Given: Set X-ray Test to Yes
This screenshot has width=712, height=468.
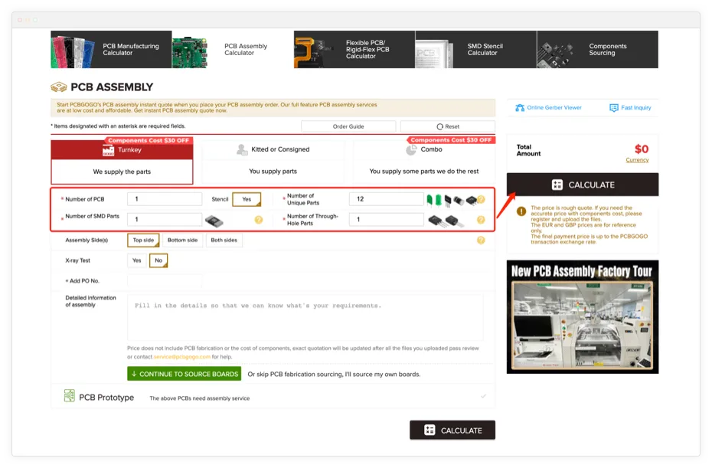Looking at the screenshot, I should [137, 260].
